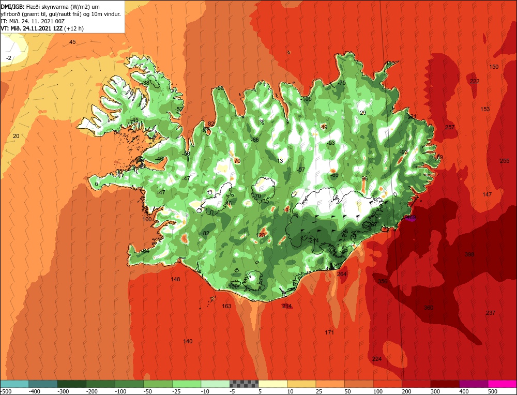The width and height of the screenshot is (517, 395).
Task: Click the 153 value in the east
Action: click(485, 109)
